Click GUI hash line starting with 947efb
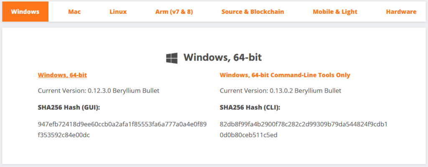 122,124
